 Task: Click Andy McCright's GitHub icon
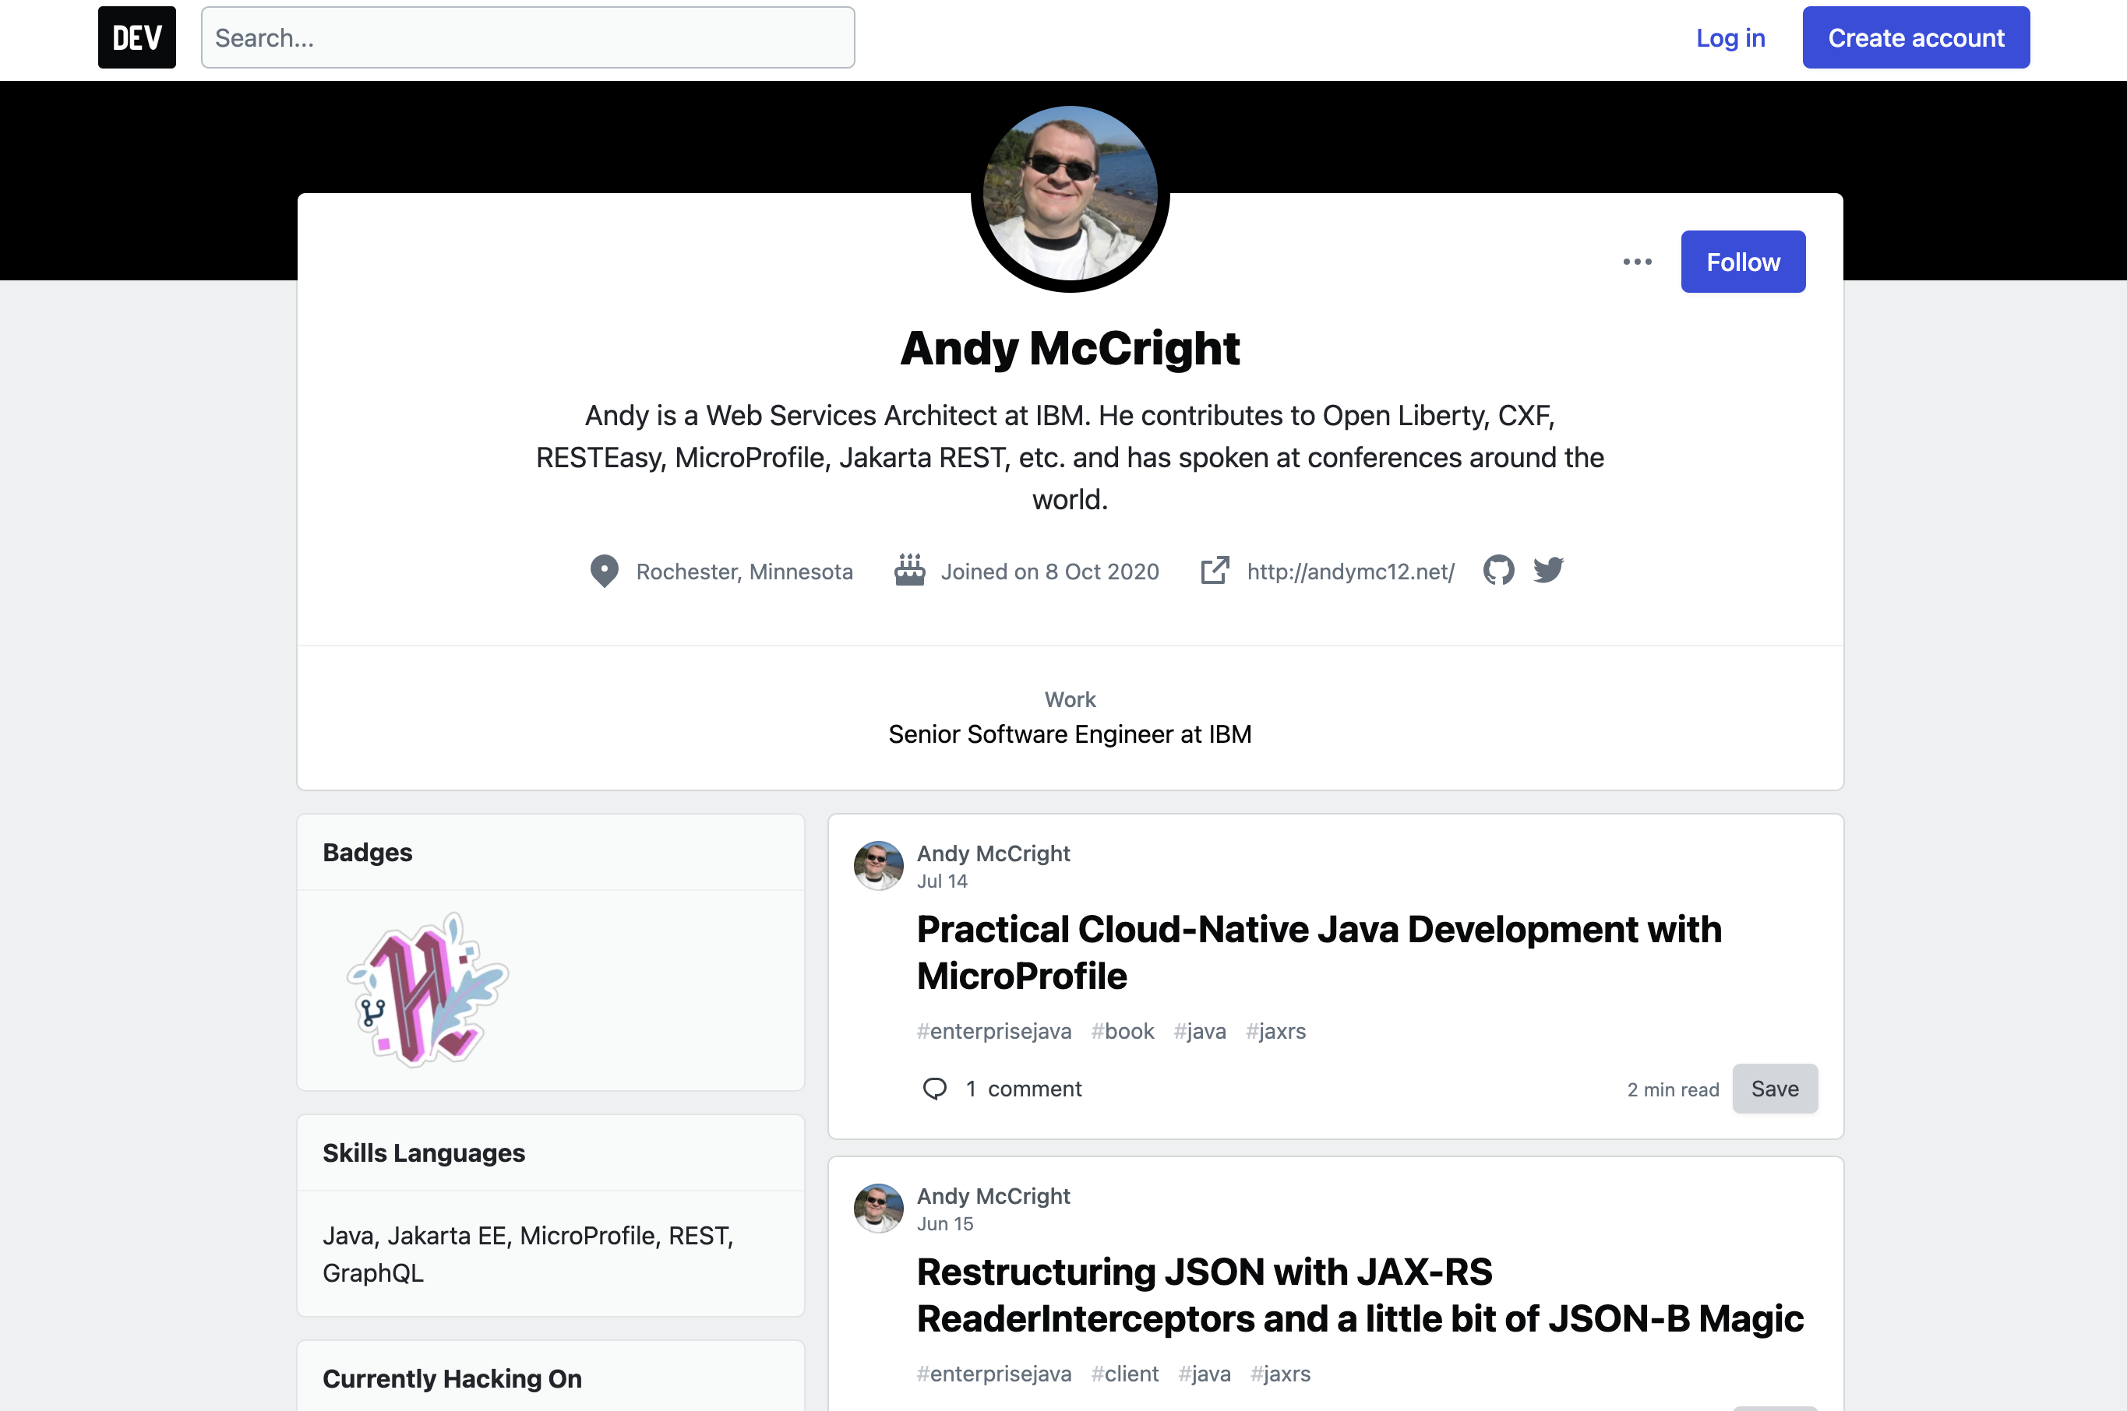pyautogui.click(x=1498, y=568)
